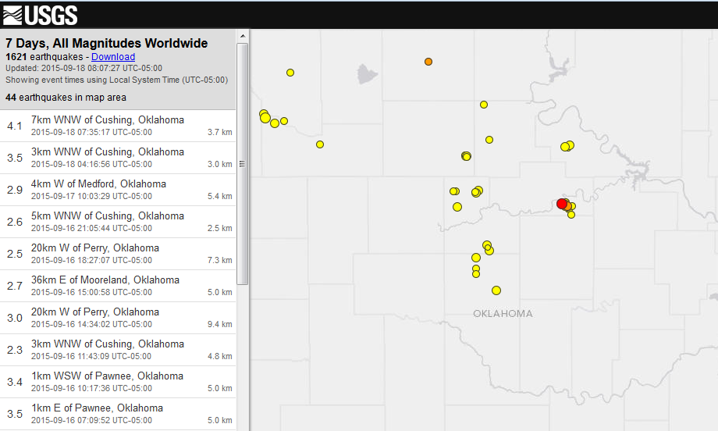718x431 pixels.
Task: Open the Download link for earthquake data
Action: [x=113, y=57]
